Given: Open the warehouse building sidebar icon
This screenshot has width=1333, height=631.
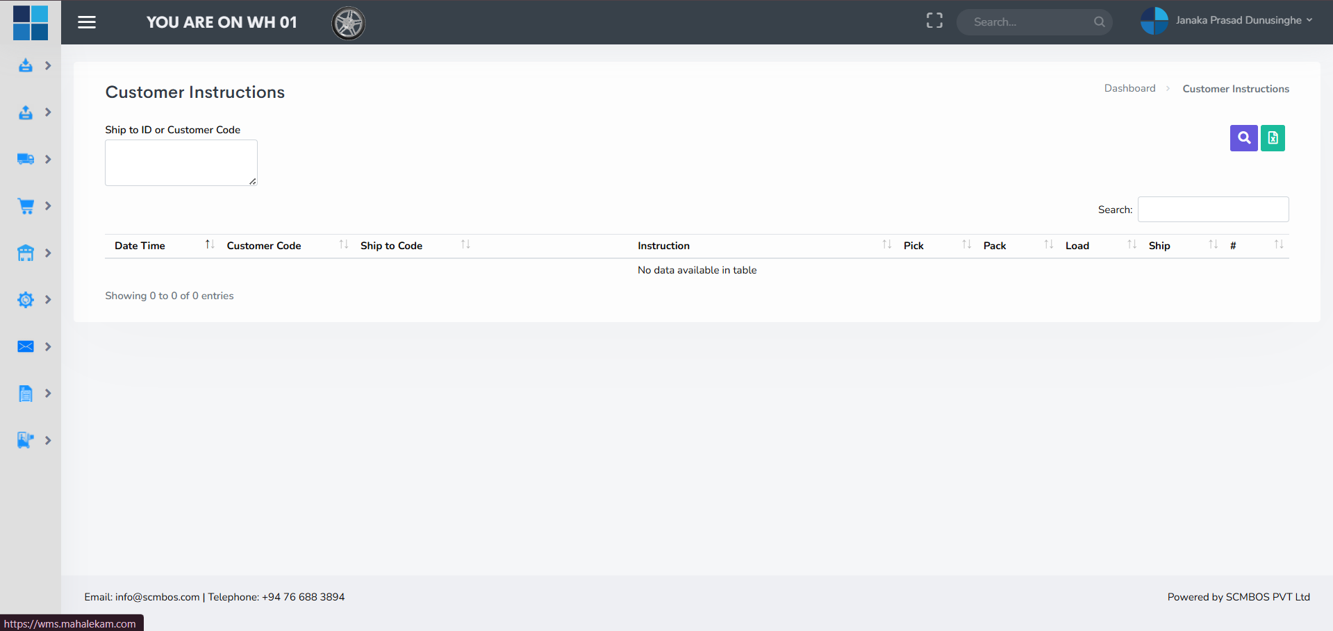Looking at the screenshot, I should (26, 253).
